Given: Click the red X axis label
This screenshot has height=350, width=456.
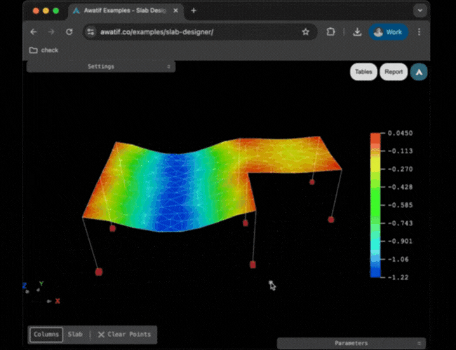Looking at the screenshot, I should click(x=58, y=301).
